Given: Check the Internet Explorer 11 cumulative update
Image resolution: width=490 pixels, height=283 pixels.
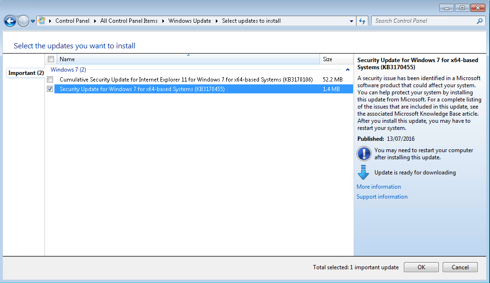Looking at the screenshot, I should coord(50,80).
